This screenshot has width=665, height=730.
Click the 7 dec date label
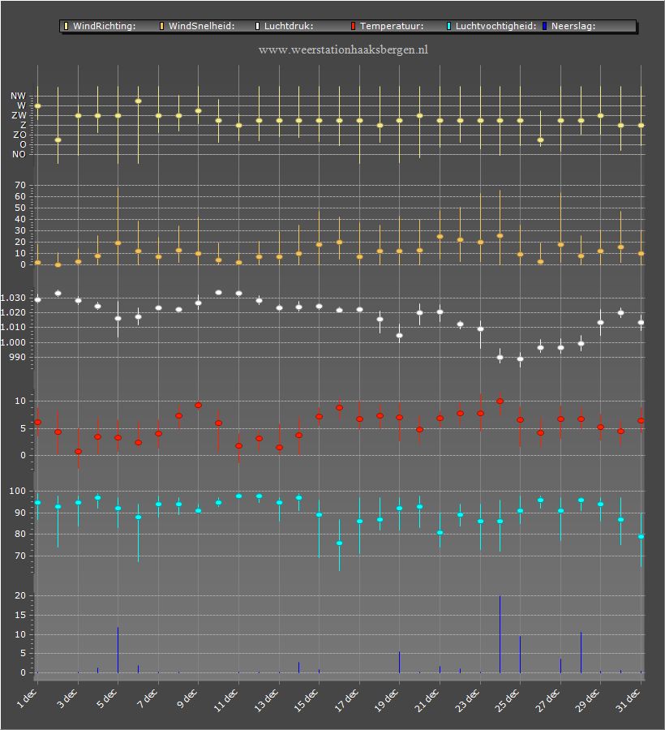click(147, 698)
